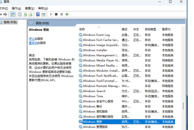Sort by the 描述 column header
The image size is (194, 130).
(x=126, y=29)
